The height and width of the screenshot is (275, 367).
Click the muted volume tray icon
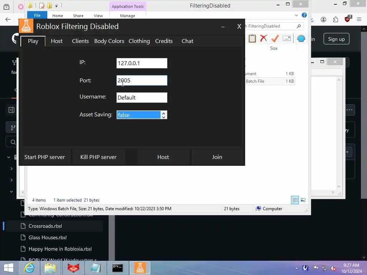pyautogui.click(x=333, y=268)
